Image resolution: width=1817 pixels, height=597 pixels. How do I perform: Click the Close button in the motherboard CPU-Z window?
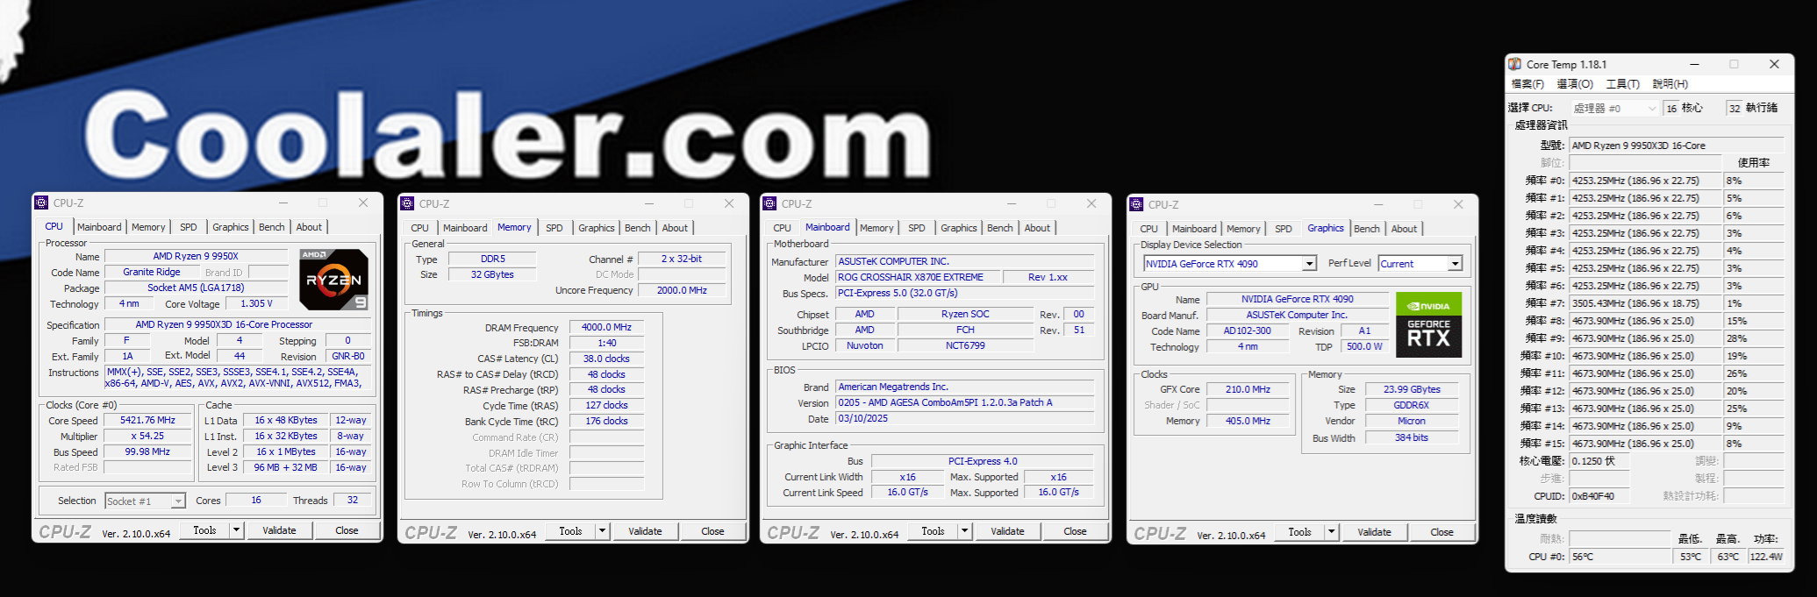pyautogui.click(x=1075, y=531)
